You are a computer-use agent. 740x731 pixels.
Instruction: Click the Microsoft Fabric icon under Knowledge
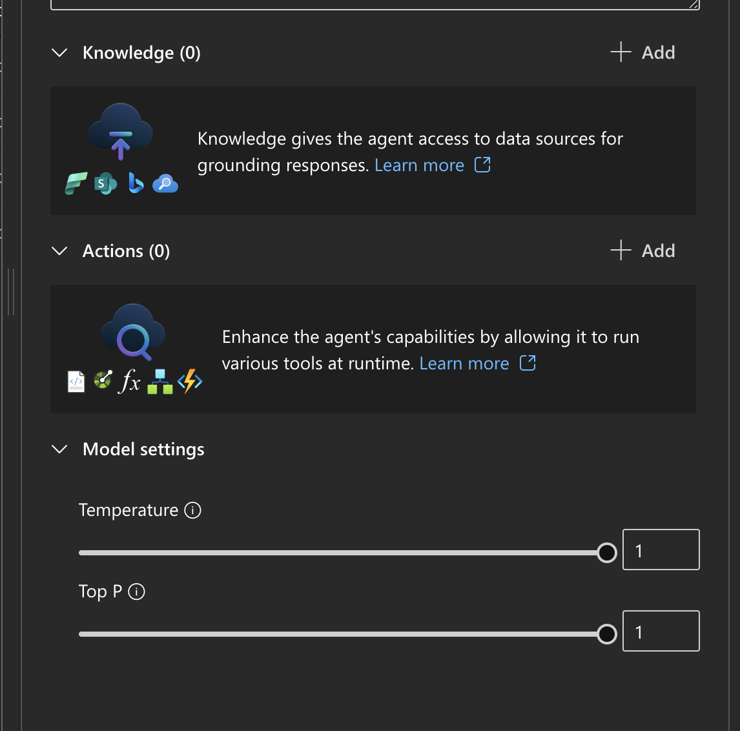pyautogui.click(x=76, y=184)
